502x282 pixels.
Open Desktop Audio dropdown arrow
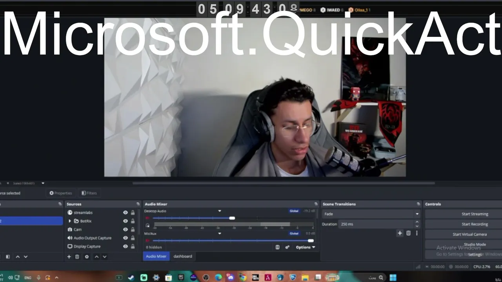click(220, 211)
